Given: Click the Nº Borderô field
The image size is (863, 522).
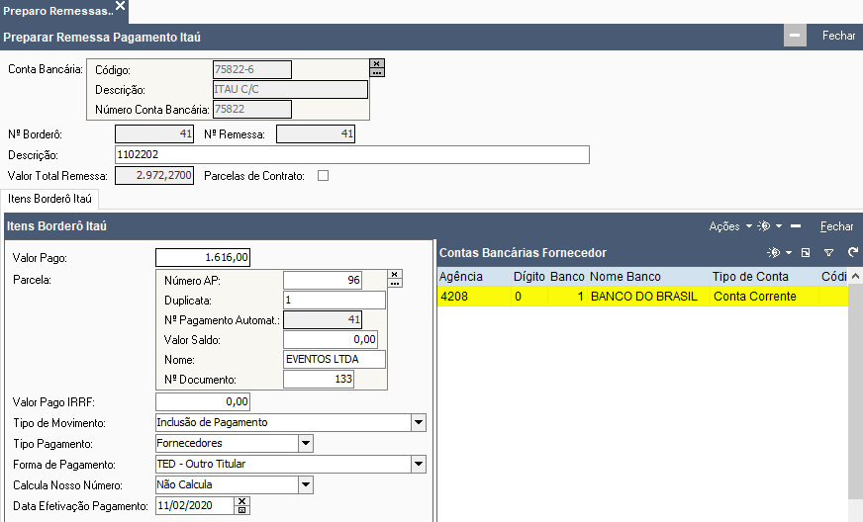Looking at the screenshot, I should point(154,133).
